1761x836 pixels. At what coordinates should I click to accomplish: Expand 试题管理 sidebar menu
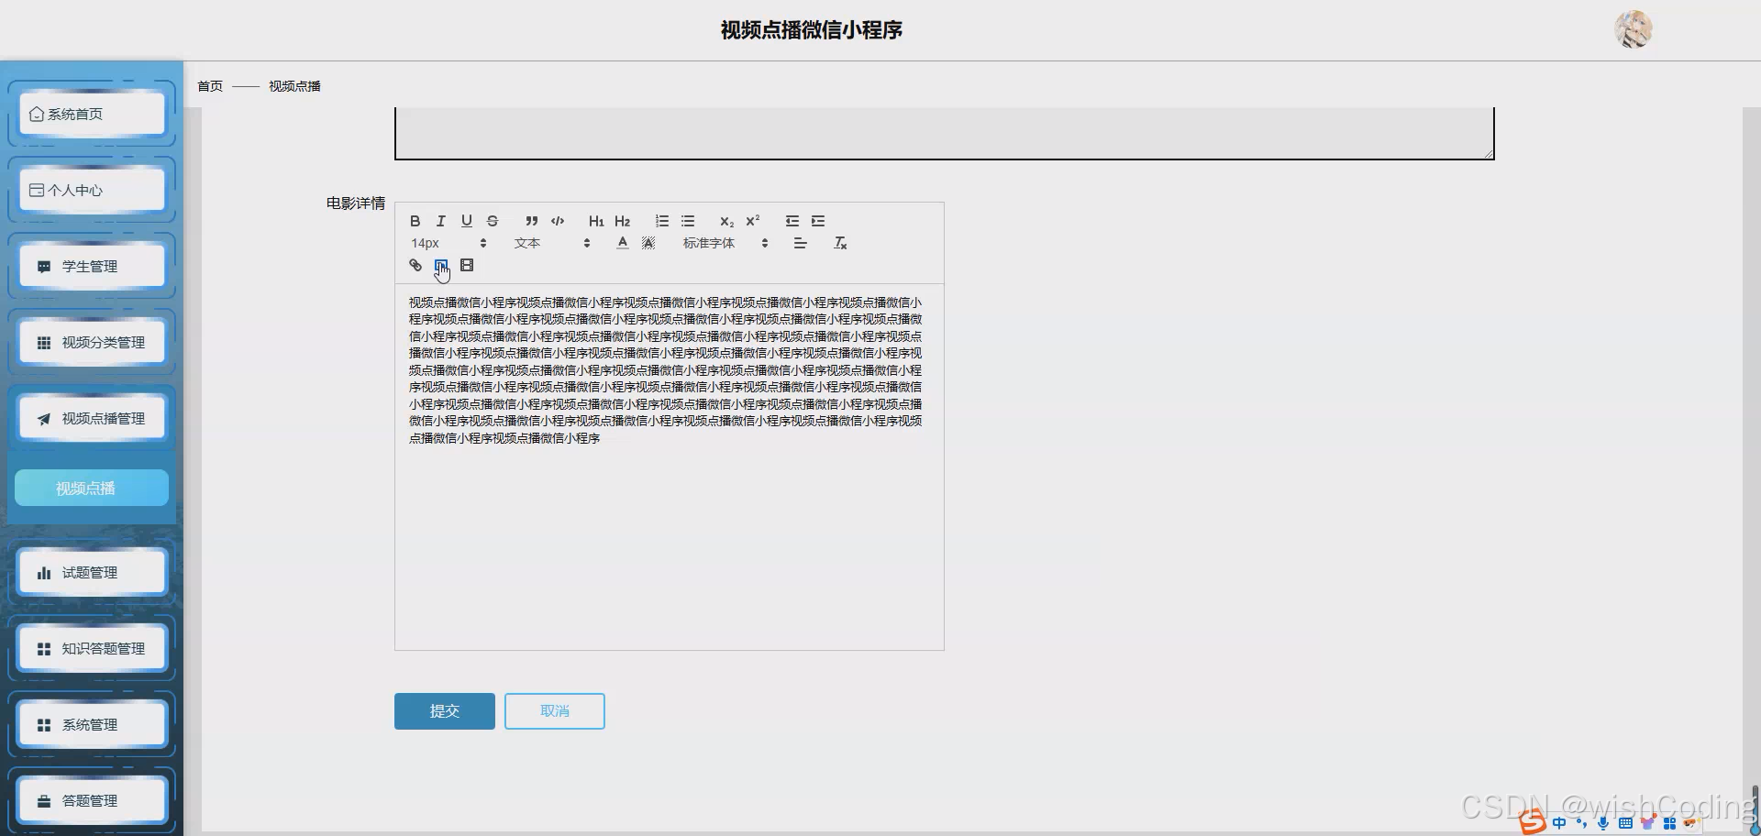click(x=92, y=572)
